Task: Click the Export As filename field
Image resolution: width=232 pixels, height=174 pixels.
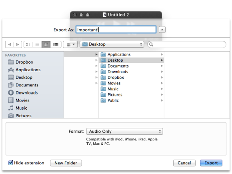Action: coord(116,30)
